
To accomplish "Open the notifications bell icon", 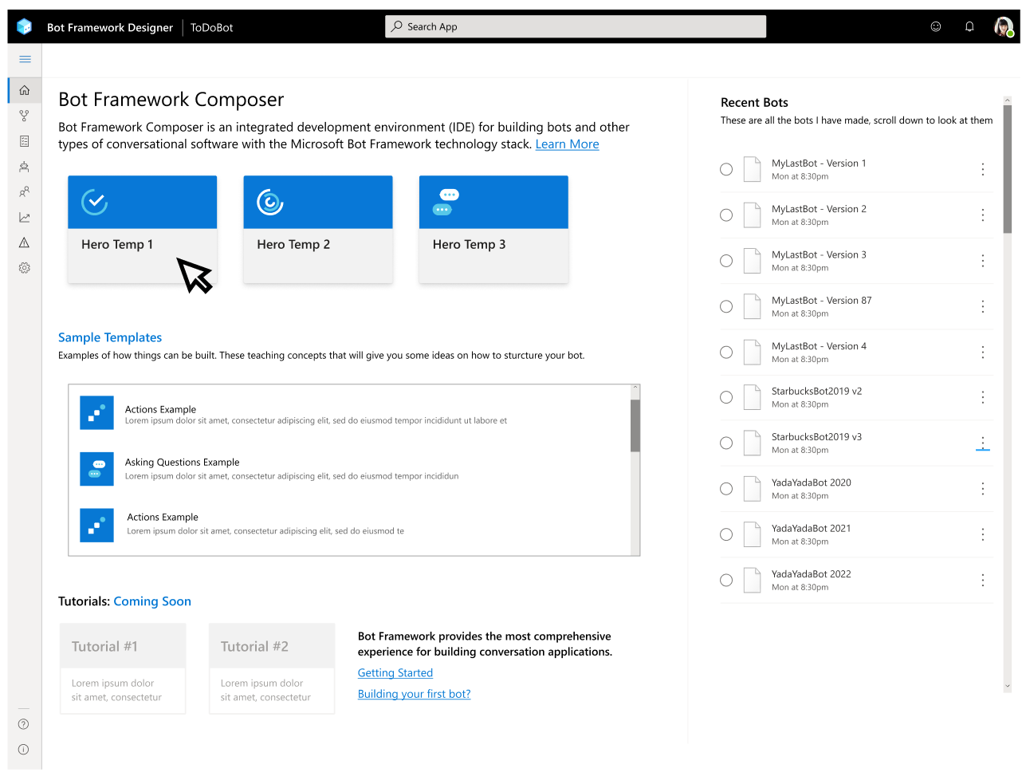I will coord(969,26).
